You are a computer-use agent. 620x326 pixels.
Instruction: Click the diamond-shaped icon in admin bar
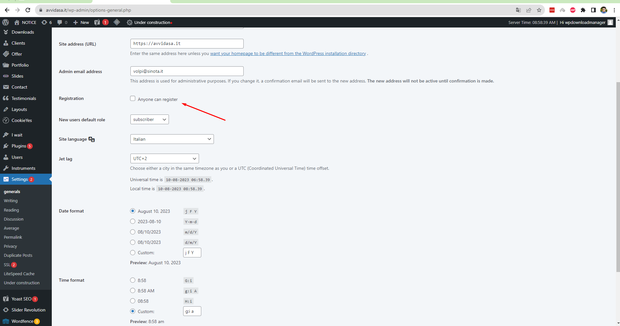[117, 22]
